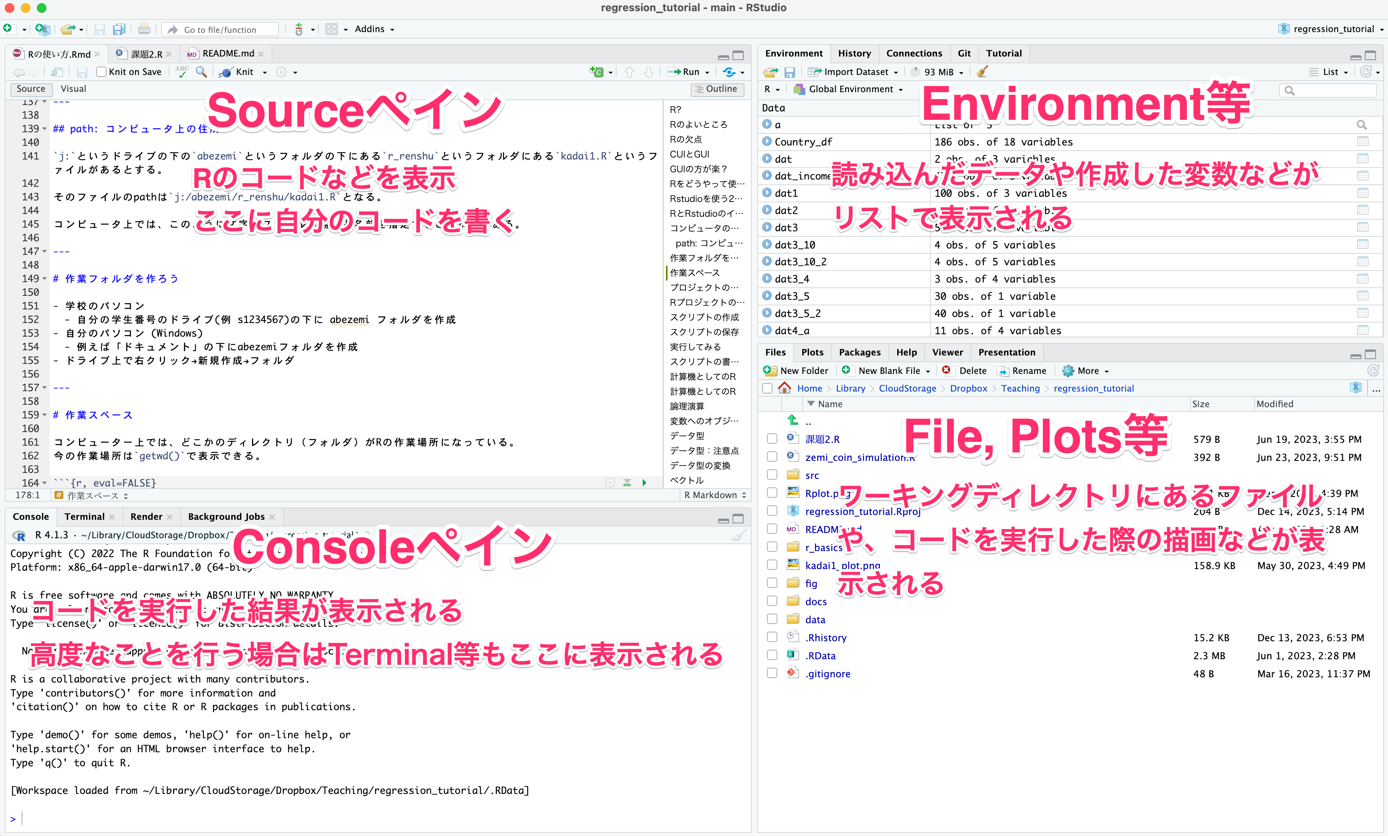1388x836 pixels.
Task: Tick the checkbox next to fig folder
Action: [x=772, y=583]
